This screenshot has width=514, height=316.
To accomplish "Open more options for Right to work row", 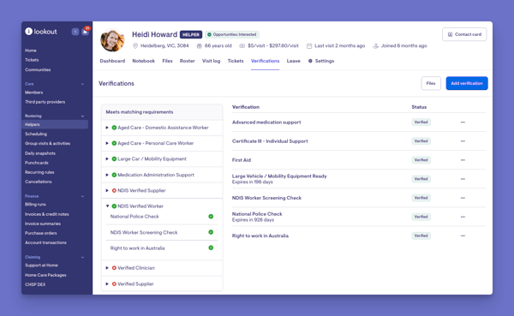I will [463, 236].
